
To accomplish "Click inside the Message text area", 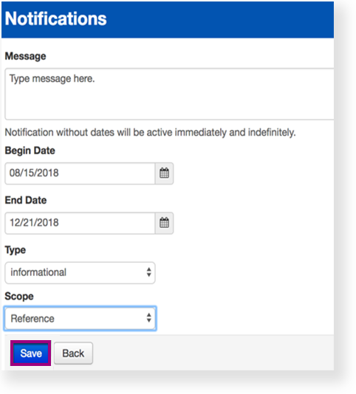I will (x=169, y=94).
